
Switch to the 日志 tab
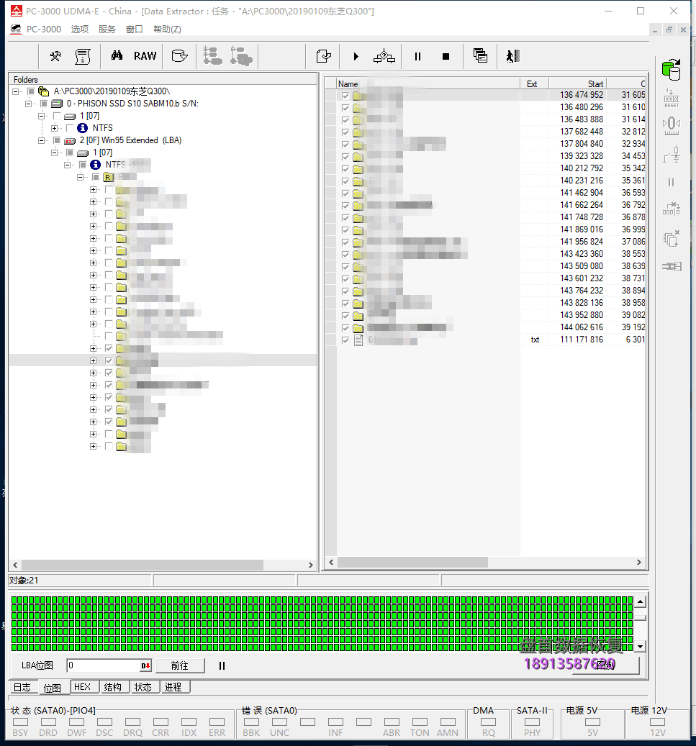tap(22, 687)
